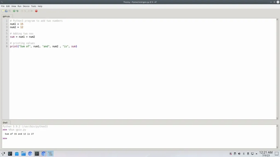This screenshot has height=157, width=280.
Task: Open the volume control in system tray
Action: [x=239, y=154]
